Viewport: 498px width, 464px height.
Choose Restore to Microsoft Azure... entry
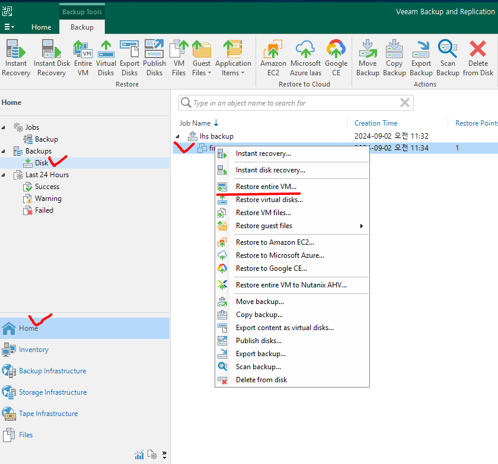coord(292,255)
